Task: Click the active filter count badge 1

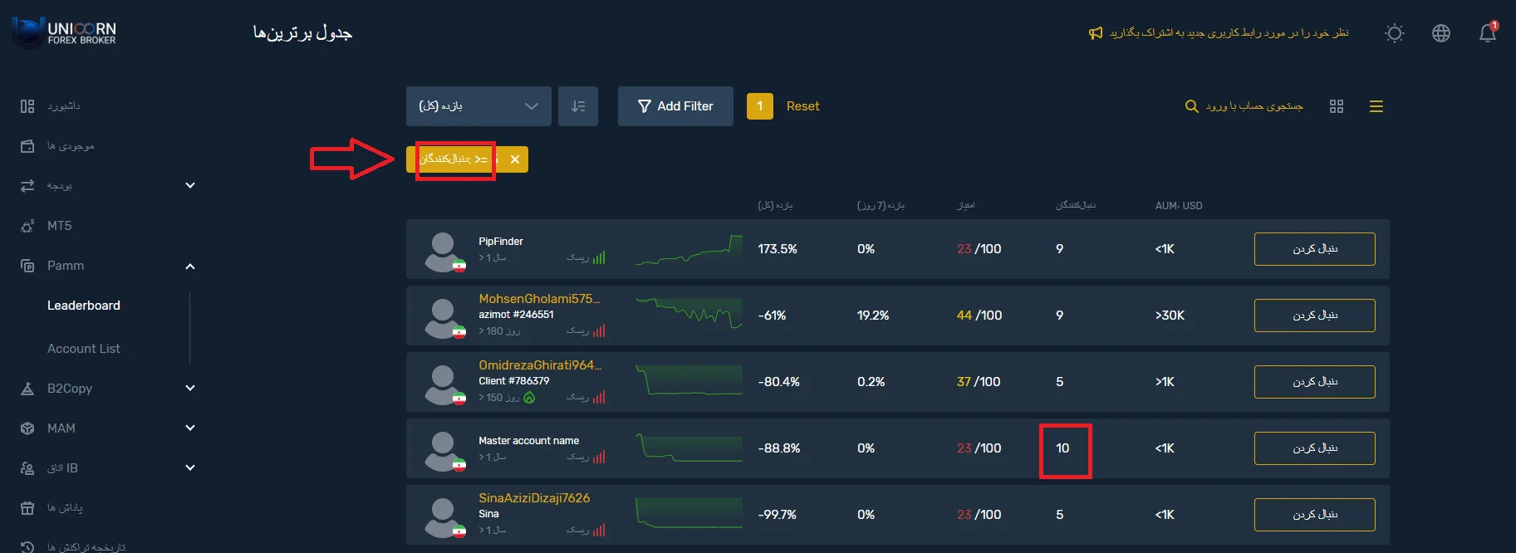Action: 759,106
